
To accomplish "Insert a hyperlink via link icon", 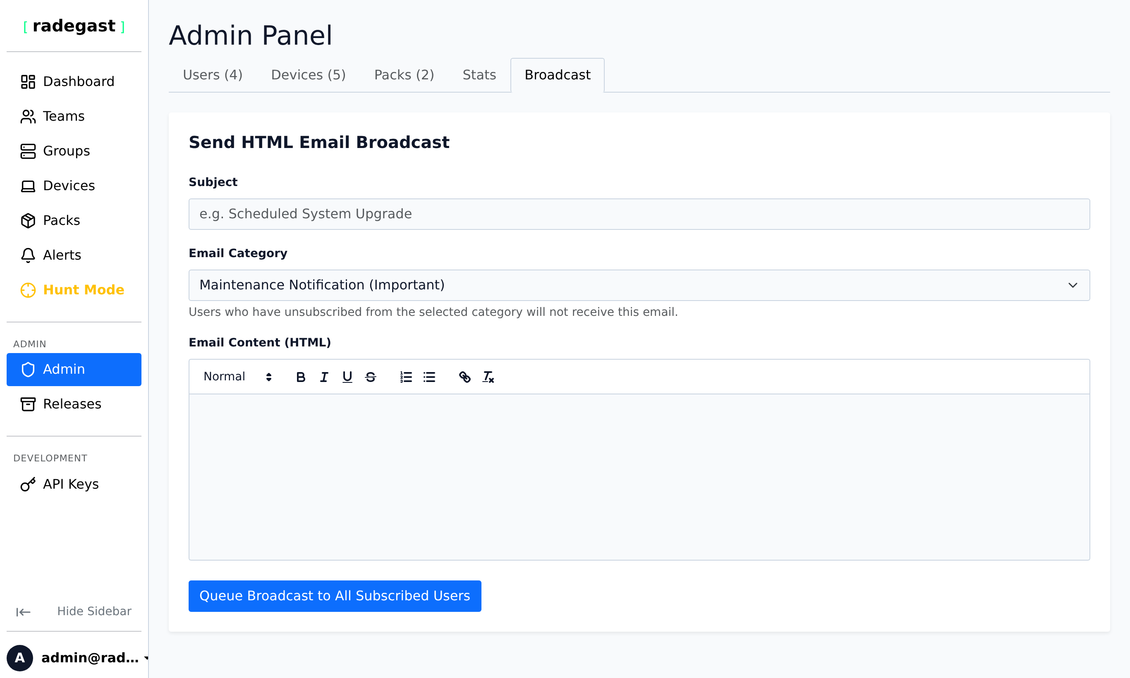I will (x=465, y=377).
